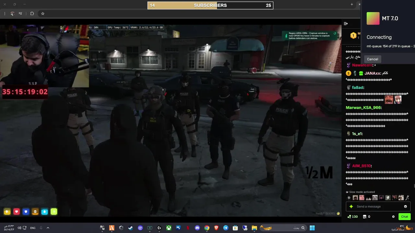
Task: Open username Marwan_KSA_966 in chat
Action: pos(363,107)
